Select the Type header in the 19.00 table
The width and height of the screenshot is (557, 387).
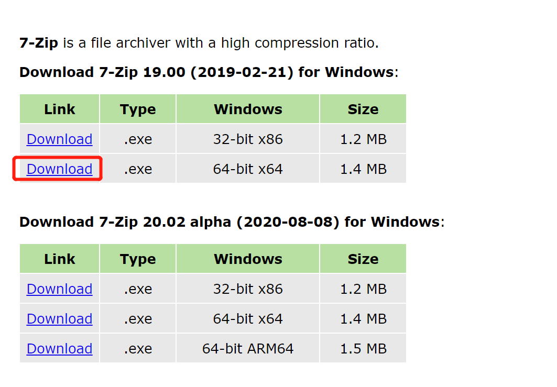click(138, 109)
